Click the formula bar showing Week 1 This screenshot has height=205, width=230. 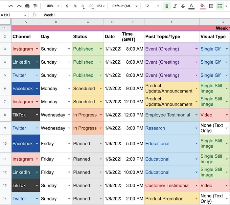[135, 15]
